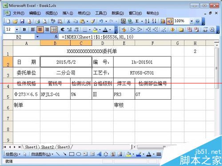Open the Borders dropdown arrow
Image resolution: width=222 pixels, height=166 pixels.
(x=90, y=30)
